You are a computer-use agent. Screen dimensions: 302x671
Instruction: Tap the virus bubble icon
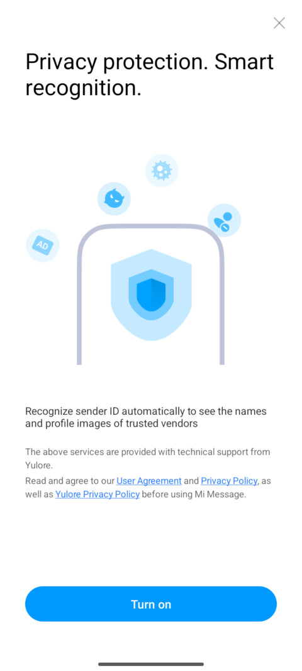[x=162, y=171]
